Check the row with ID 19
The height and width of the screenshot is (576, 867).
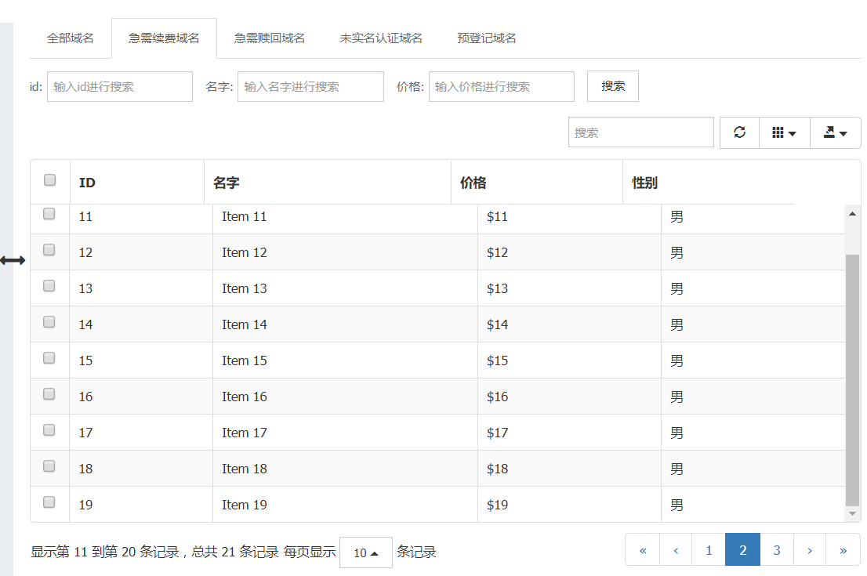click(49, 502)
